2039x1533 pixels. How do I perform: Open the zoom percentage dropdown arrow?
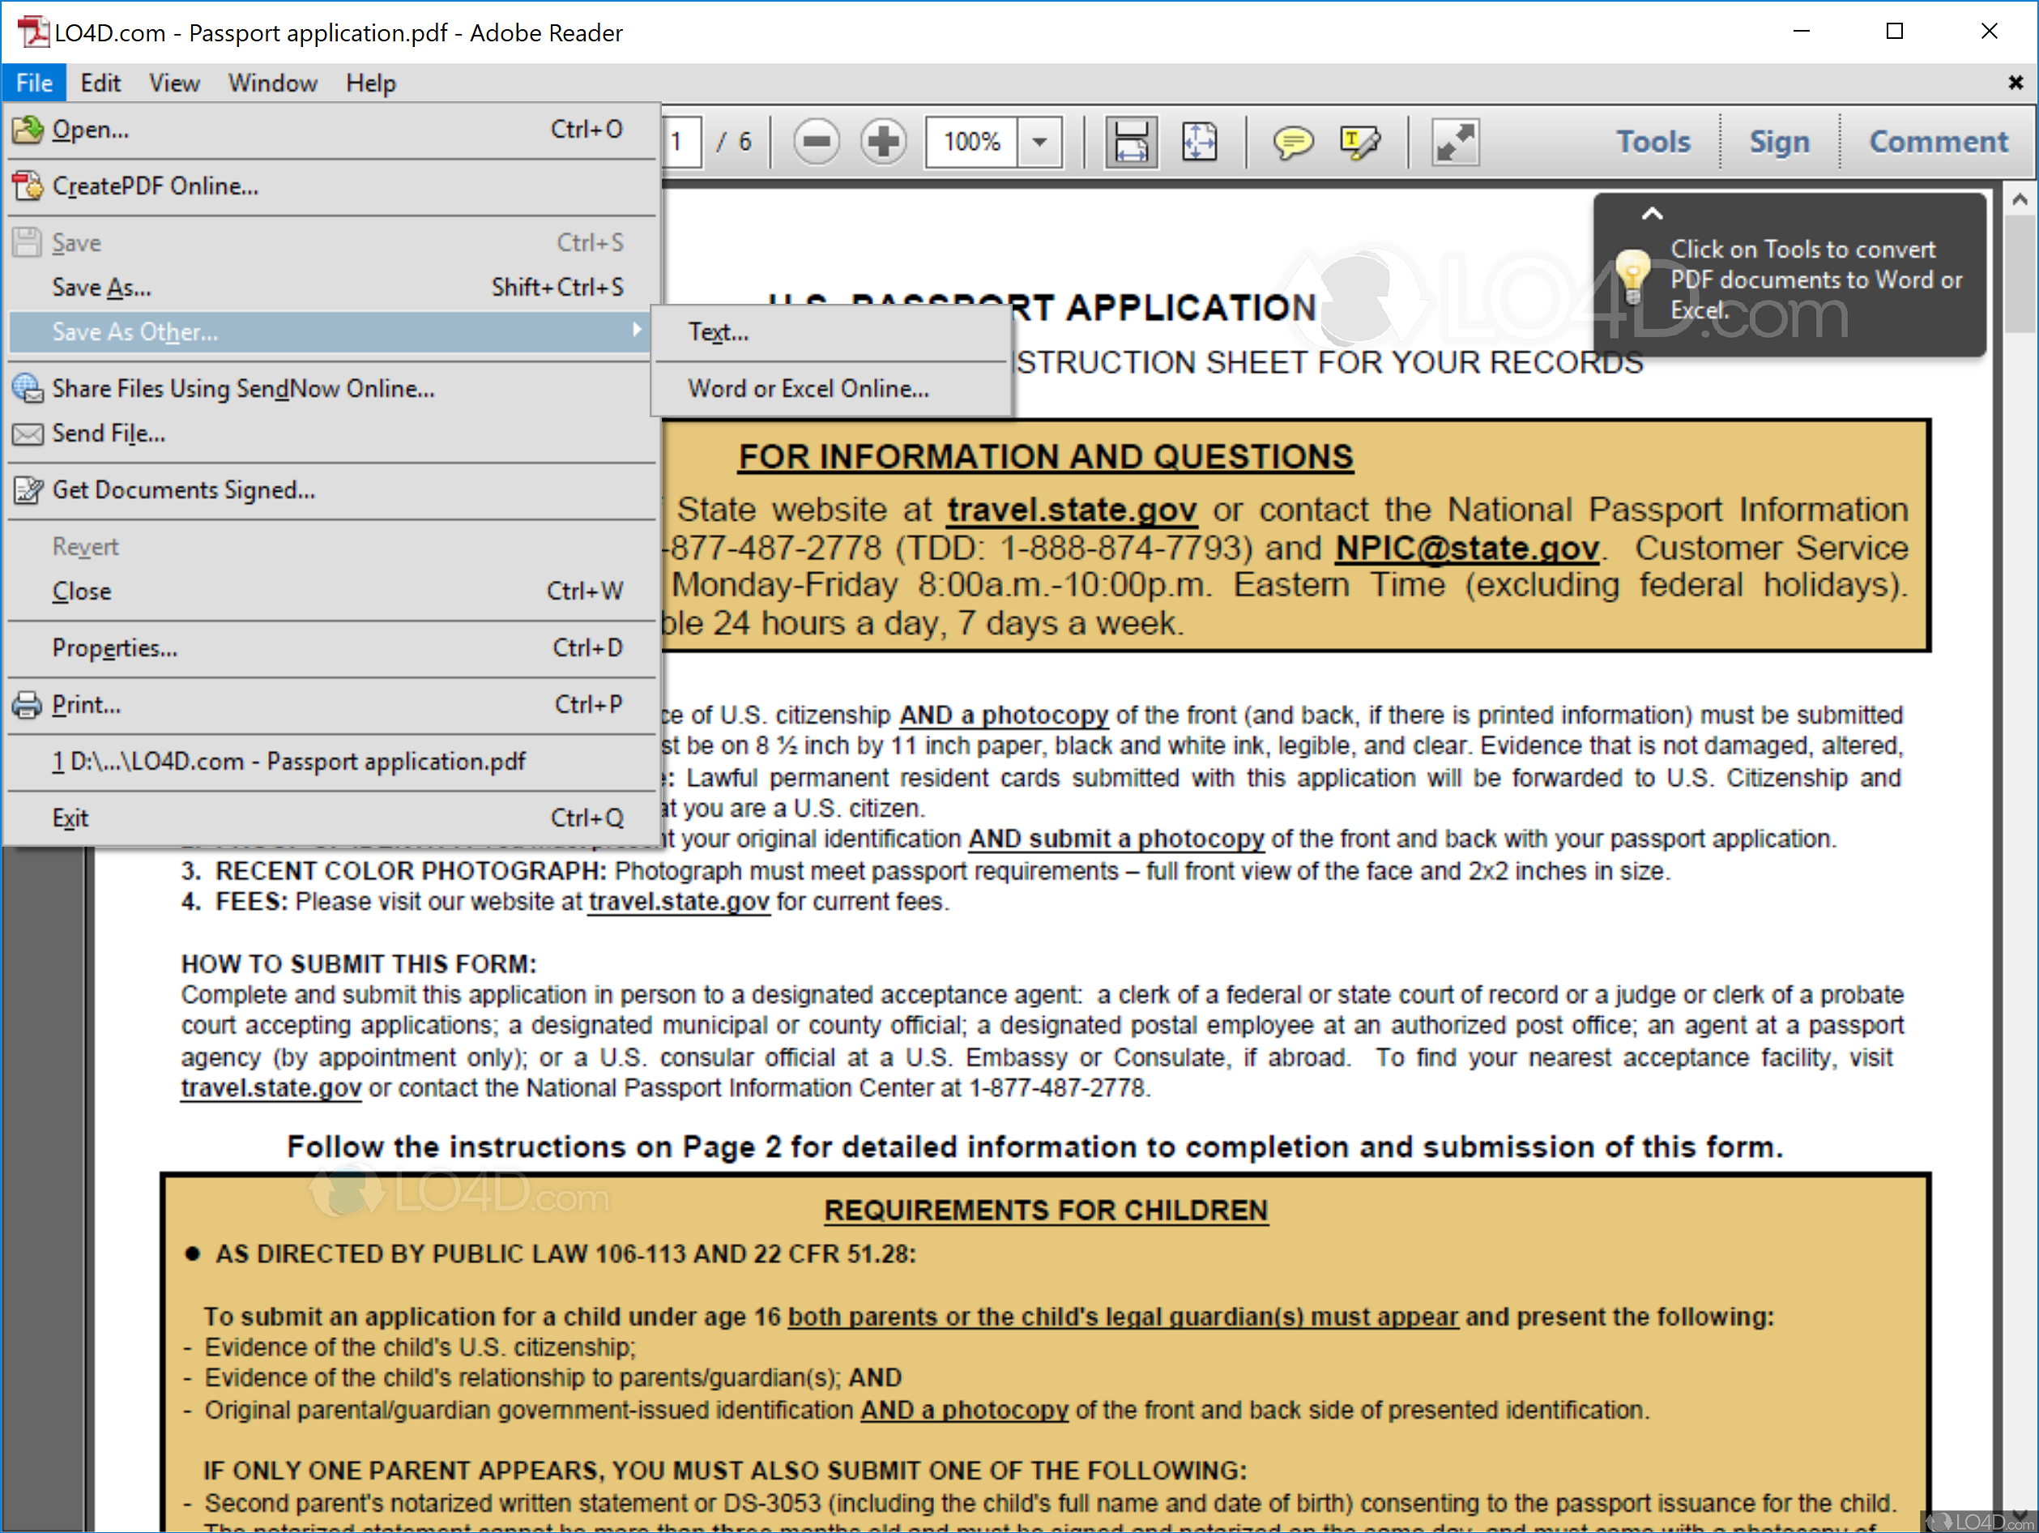click(x=1041, y=142)
